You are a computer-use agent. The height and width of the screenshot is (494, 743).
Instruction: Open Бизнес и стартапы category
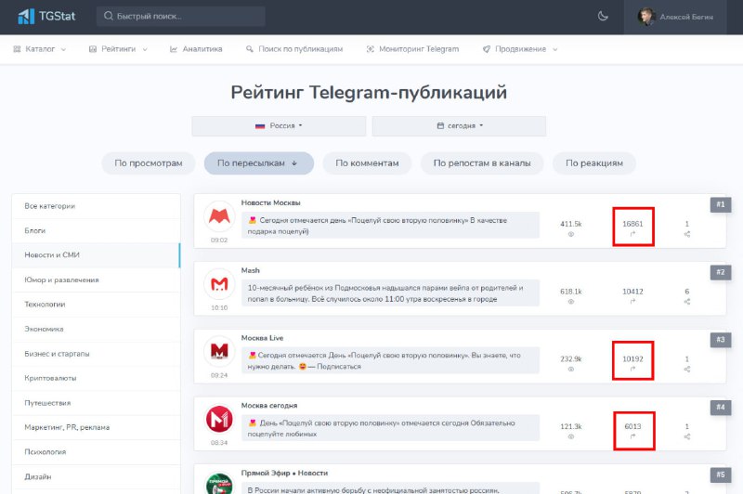tap(97, 354)
